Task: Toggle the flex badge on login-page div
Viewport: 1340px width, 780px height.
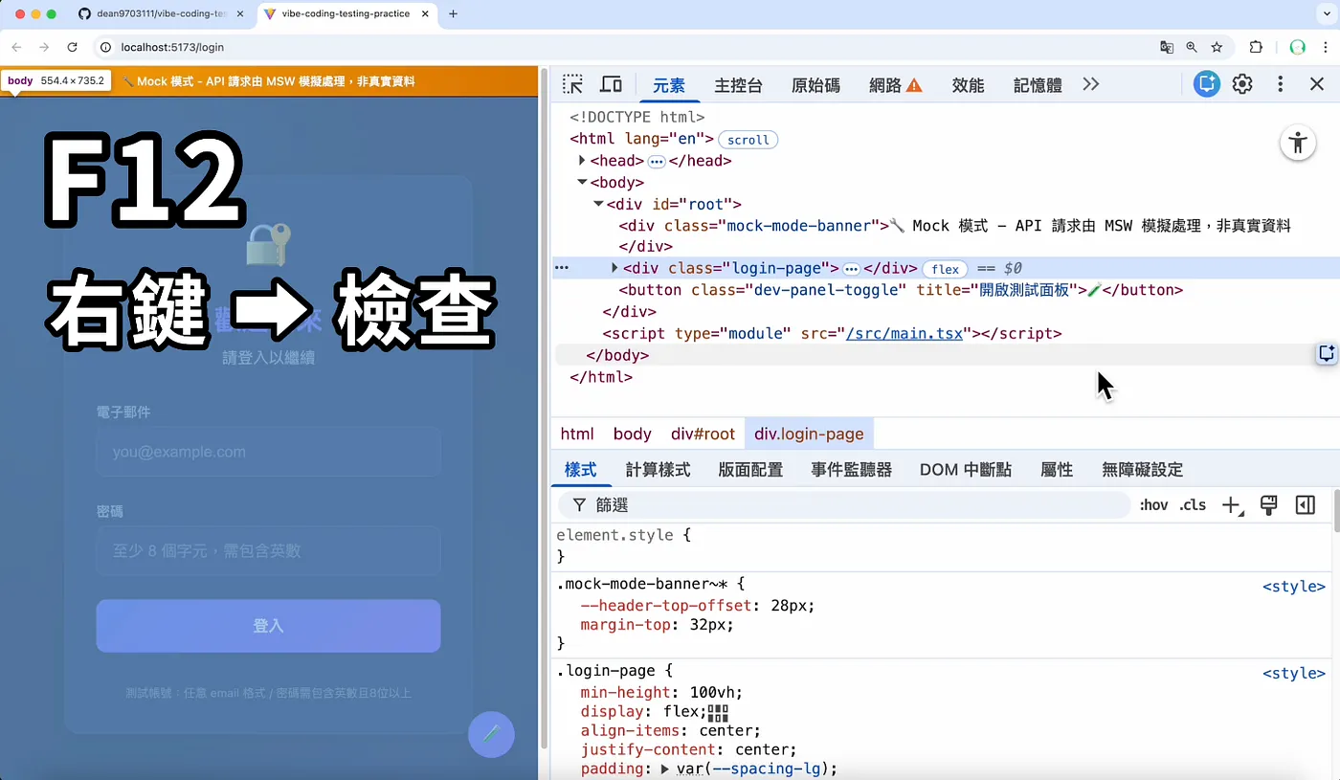Action: coord(946,269)
